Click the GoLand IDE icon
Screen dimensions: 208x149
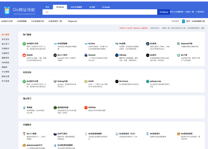coord(86,55)
